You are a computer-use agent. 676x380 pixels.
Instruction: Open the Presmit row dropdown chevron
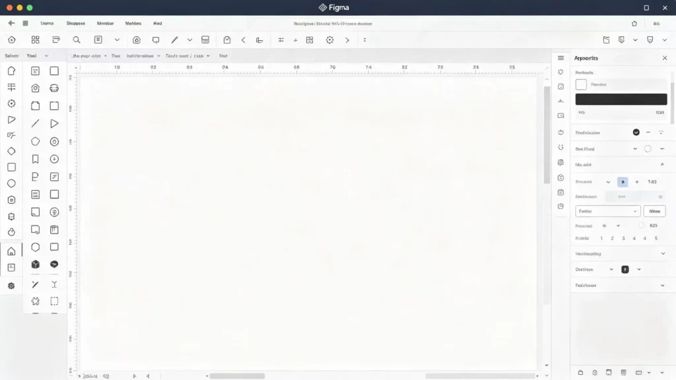608,182
